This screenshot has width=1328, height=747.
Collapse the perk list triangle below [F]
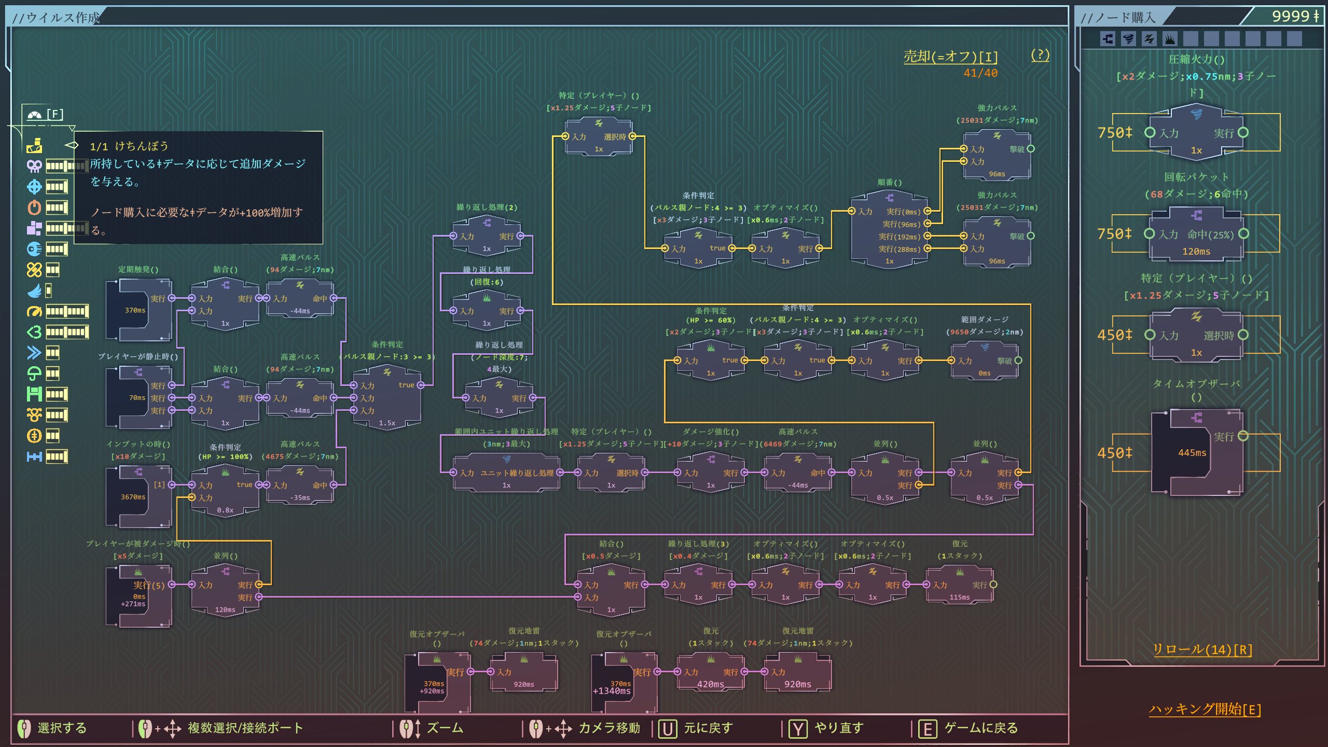tap(72, 128)
